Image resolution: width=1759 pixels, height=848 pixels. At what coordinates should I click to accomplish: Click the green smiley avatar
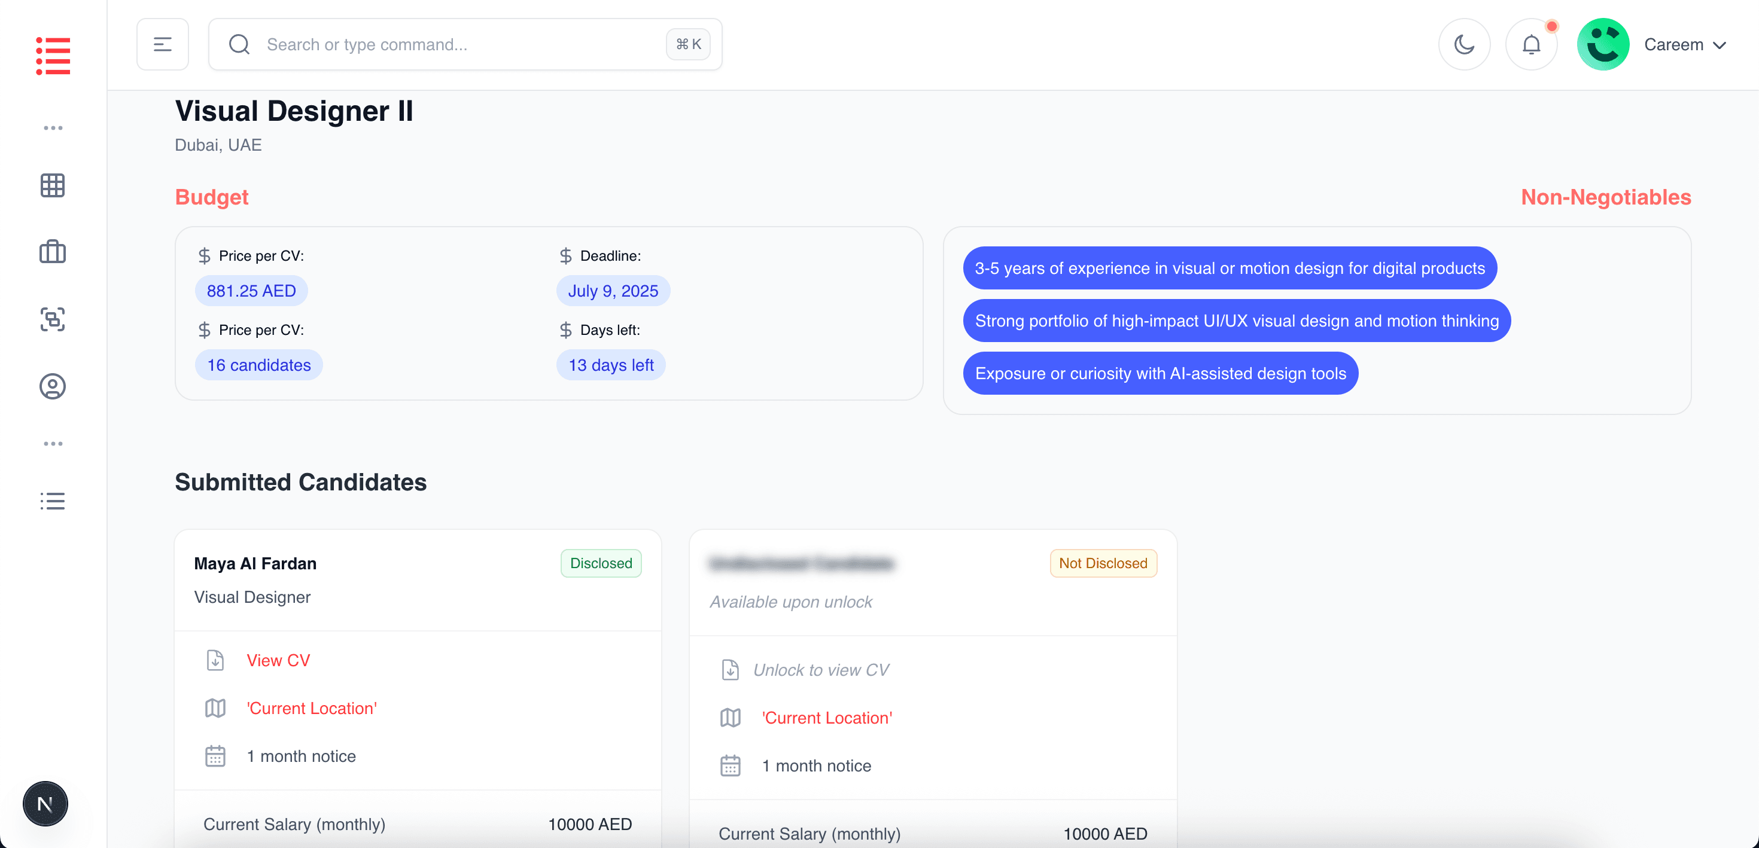tap(1603, 44)
